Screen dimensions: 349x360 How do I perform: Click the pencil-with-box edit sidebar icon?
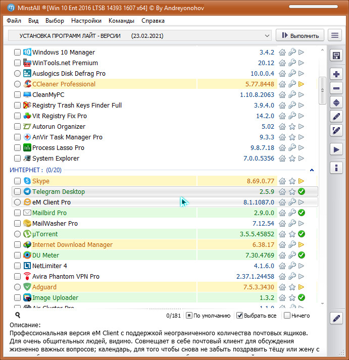336,131
